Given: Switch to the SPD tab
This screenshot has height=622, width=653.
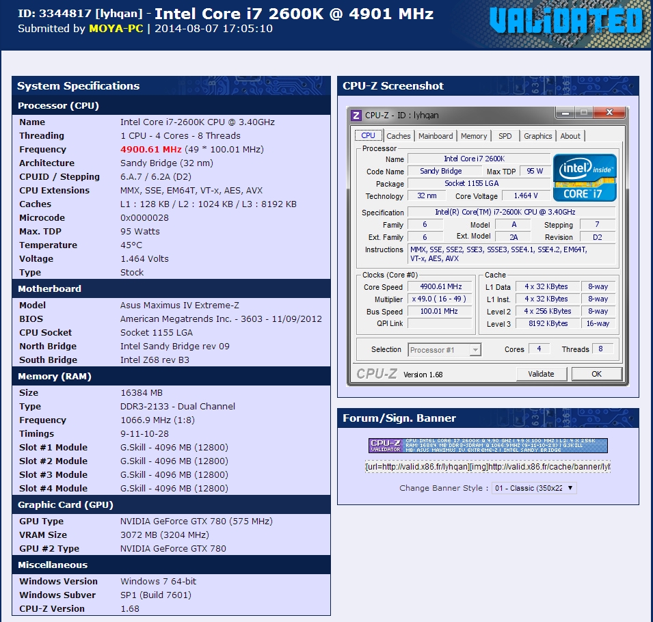Looking at the screenshot, I should tap(505, 136).
